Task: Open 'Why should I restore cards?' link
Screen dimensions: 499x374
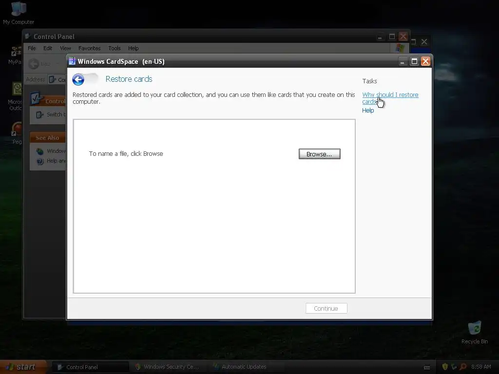Action: point(390,98)
